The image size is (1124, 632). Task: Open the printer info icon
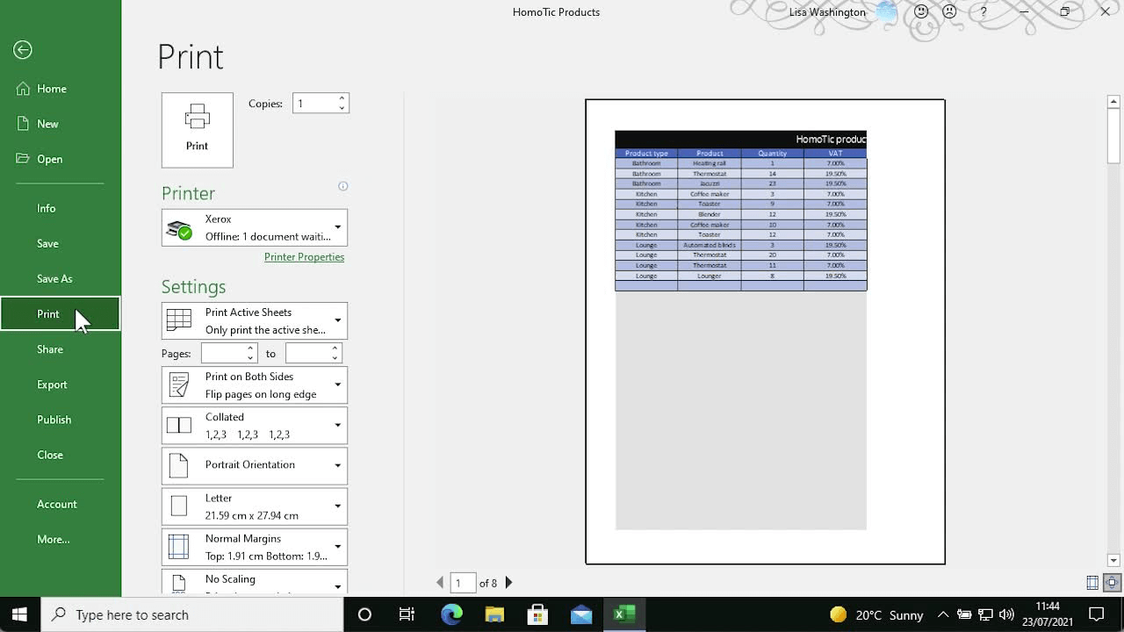point(343,186)
